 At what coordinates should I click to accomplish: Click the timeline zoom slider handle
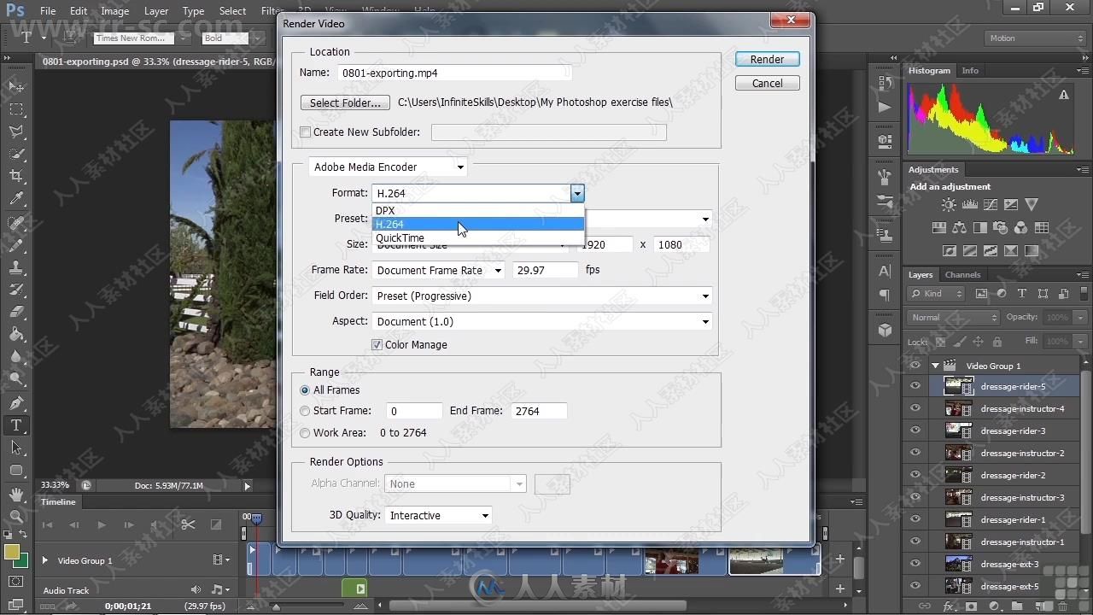pos(275,606)
